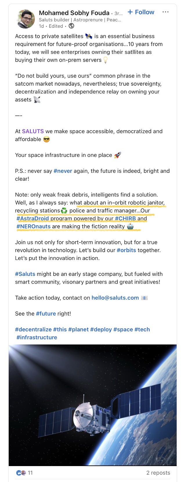Open the #orbits hashtag
181x482 pixels.
pos(126,250)
